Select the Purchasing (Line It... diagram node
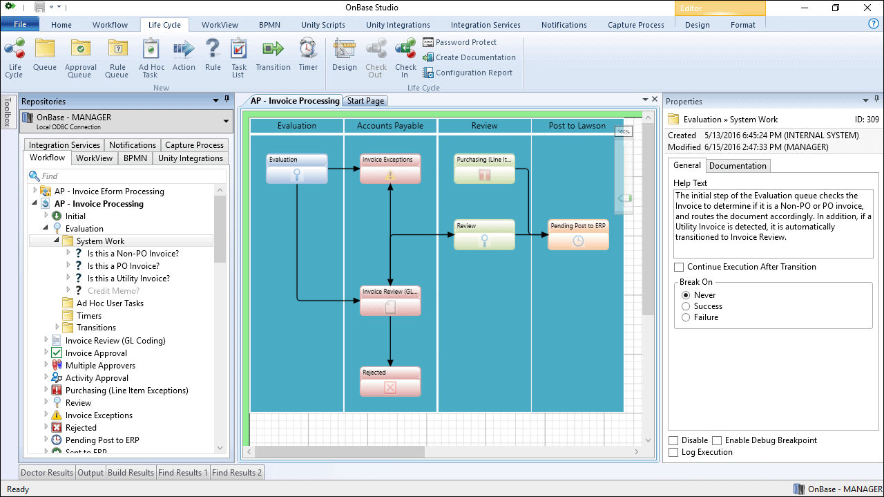Image resolution: width=884 pixels, height=497 pixels. click(484, 169)
